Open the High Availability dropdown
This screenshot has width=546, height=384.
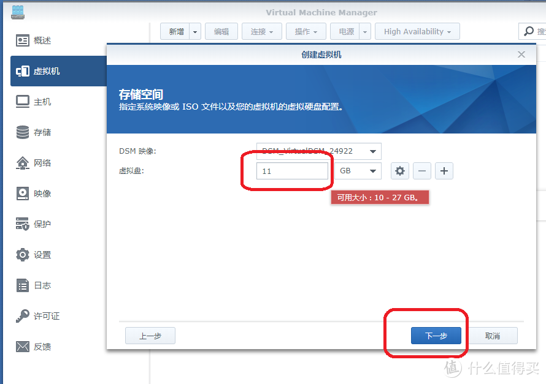click(x=417, y=32)
